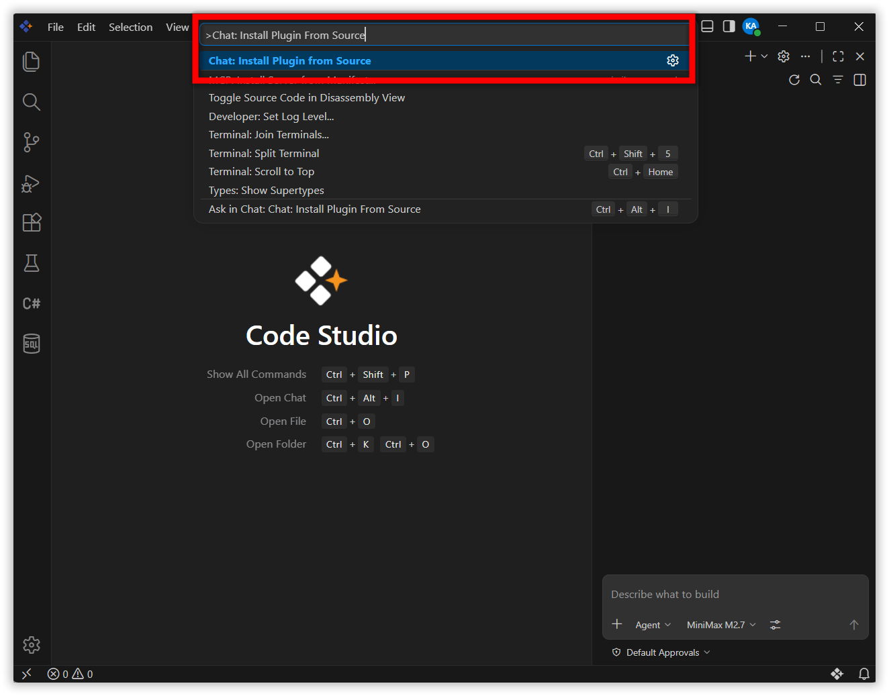Select Terminal: Split Terminal command

[x=444, y=154]
